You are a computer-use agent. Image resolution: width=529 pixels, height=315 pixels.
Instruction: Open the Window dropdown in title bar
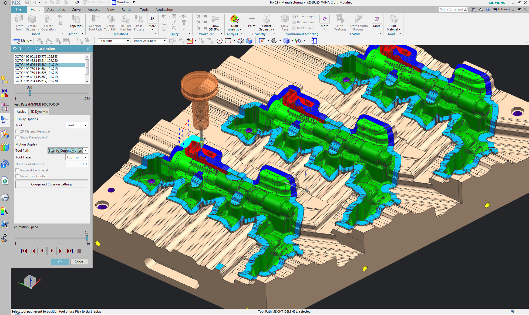123,2
